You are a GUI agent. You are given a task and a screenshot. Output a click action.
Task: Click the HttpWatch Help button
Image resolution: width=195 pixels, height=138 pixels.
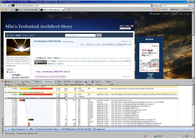coord(107,81)
